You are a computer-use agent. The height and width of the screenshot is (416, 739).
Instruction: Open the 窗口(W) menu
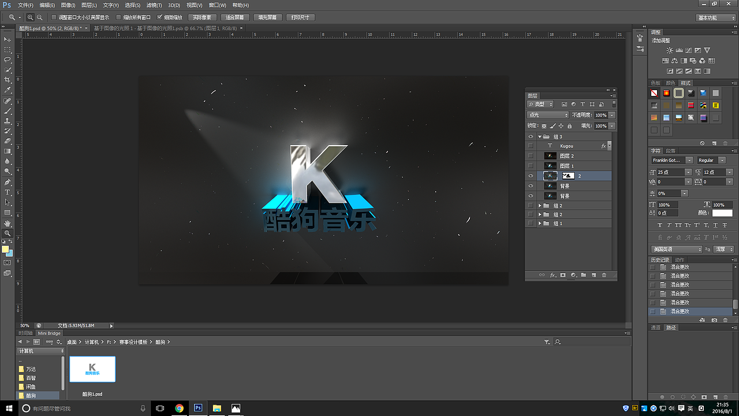click(x=218, y=5)
